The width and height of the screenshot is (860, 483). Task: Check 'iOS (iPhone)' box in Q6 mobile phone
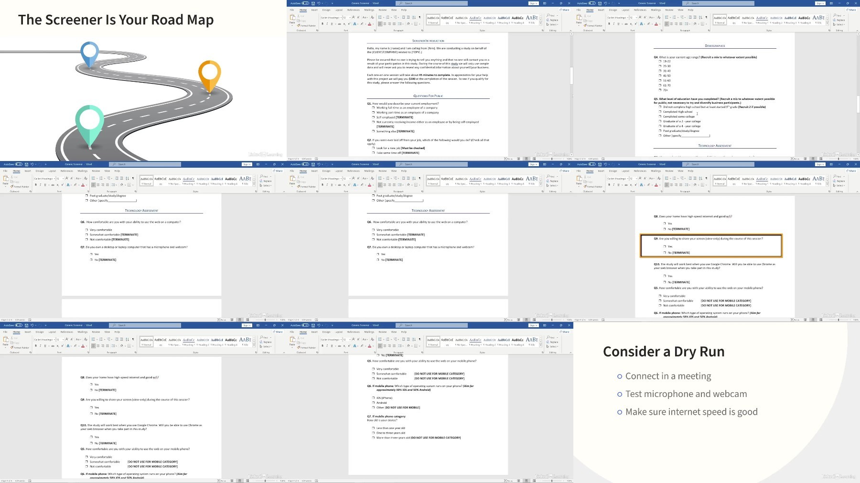[x=374, y=398]
